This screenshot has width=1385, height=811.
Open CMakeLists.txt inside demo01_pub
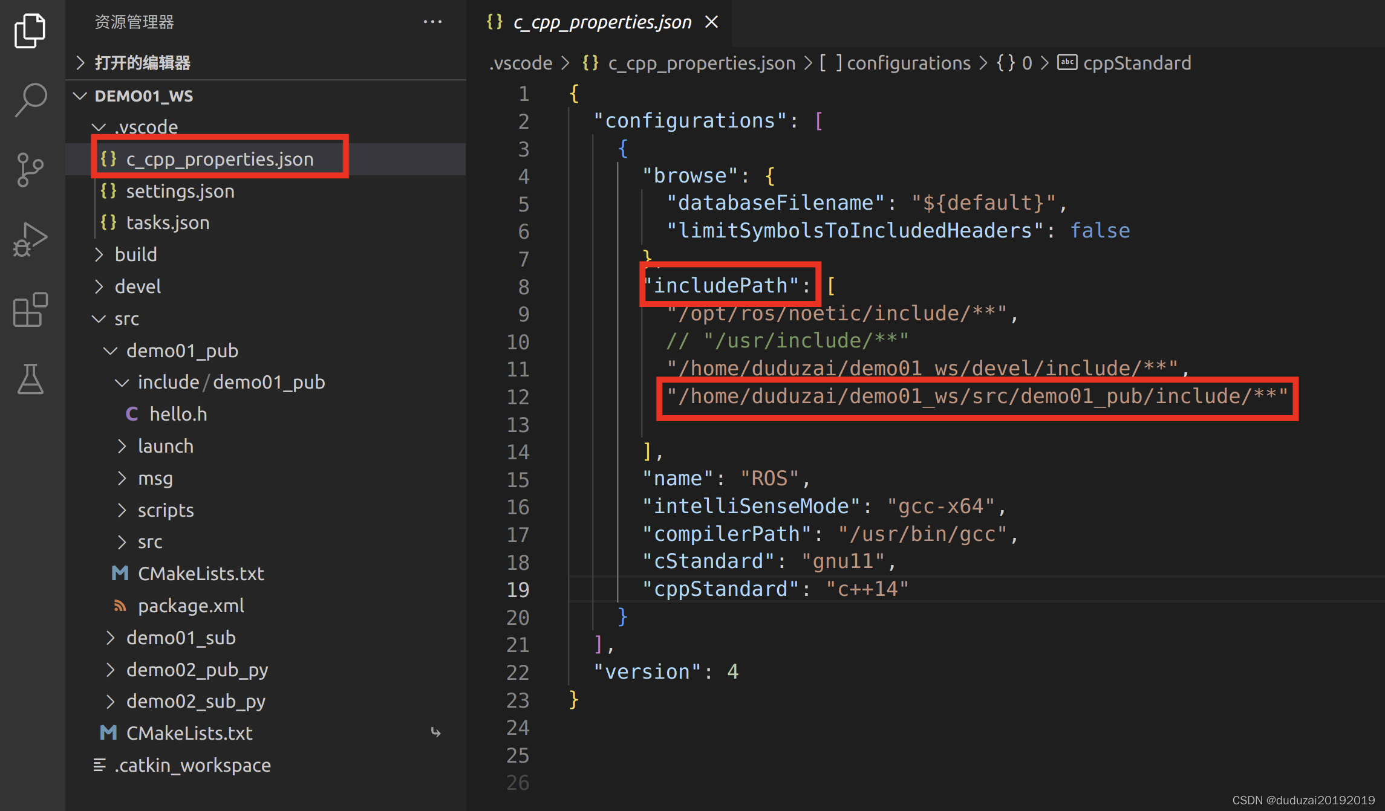[266, 574]
